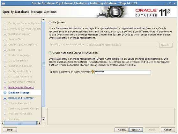The width and height of the screenshot is (178, 134).
Task: Click Installation Location step
Action: 20,66
